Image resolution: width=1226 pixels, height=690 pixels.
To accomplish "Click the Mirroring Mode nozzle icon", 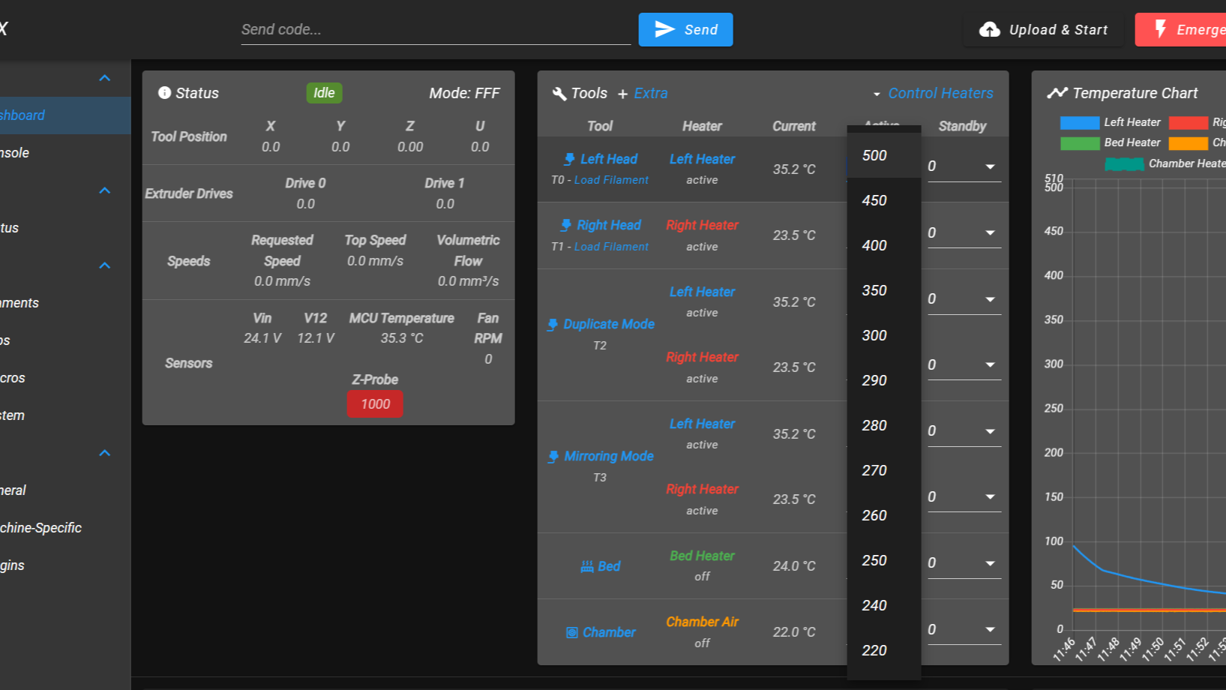I will pyautogui.click(x=553, y=456).
